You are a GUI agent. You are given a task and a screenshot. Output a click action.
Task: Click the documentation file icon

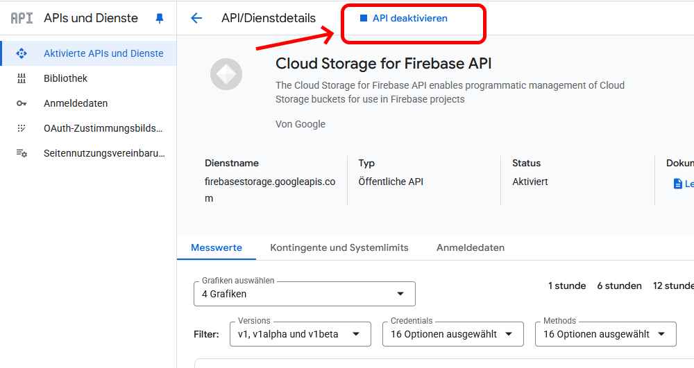pyautogui.click(x=678, y=184)
